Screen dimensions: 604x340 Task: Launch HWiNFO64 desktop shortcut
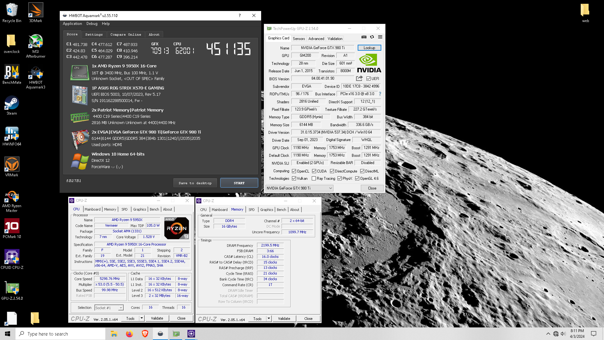click(x=12, y=136)
